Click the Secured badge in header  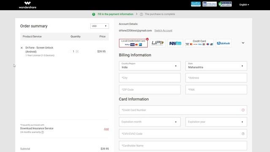pyautogui.click(x=225, y=4)
